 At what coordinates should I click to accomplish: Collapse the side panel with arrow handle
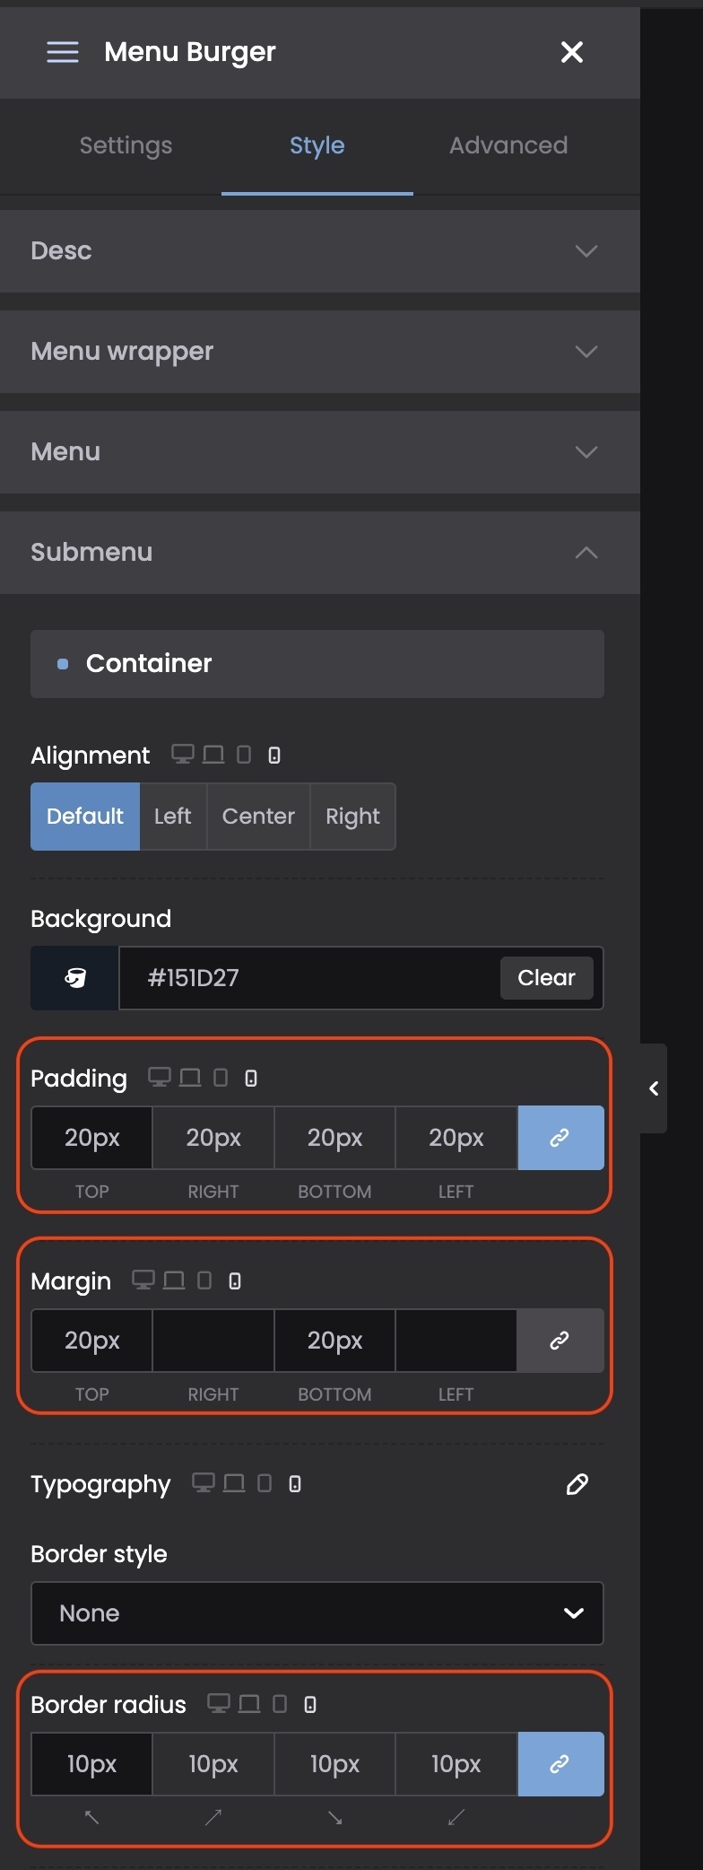pos(654,1088)
